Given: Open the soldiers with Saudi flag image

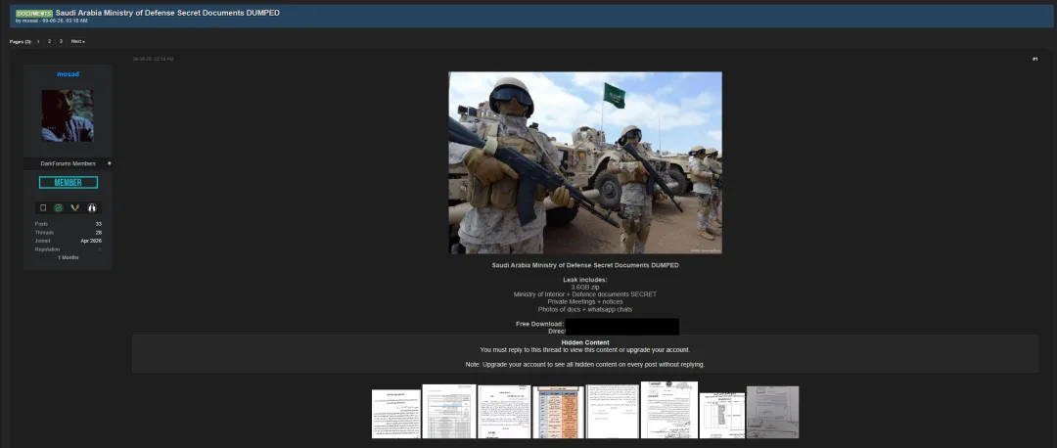Looking at the screenshot, I should (585, 162).
